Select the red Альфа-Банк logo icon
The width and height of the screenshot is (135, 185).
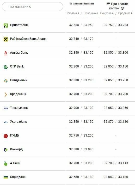coord(6,53)
